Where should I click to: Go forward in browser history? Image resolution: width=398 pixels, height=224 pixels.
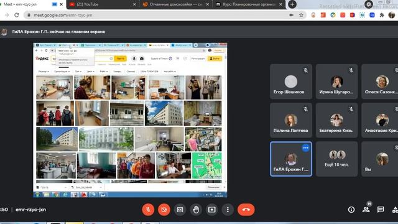tap(7, 15)
